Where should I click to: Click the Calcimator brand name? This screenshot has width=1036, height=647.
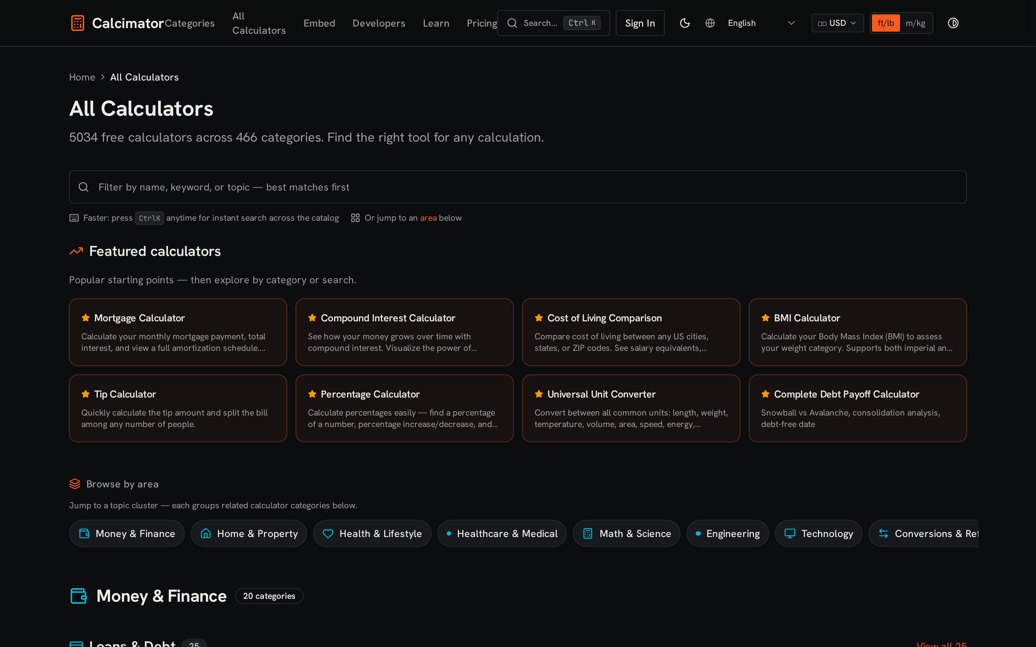pyautogui.click(x=128, y=23)
